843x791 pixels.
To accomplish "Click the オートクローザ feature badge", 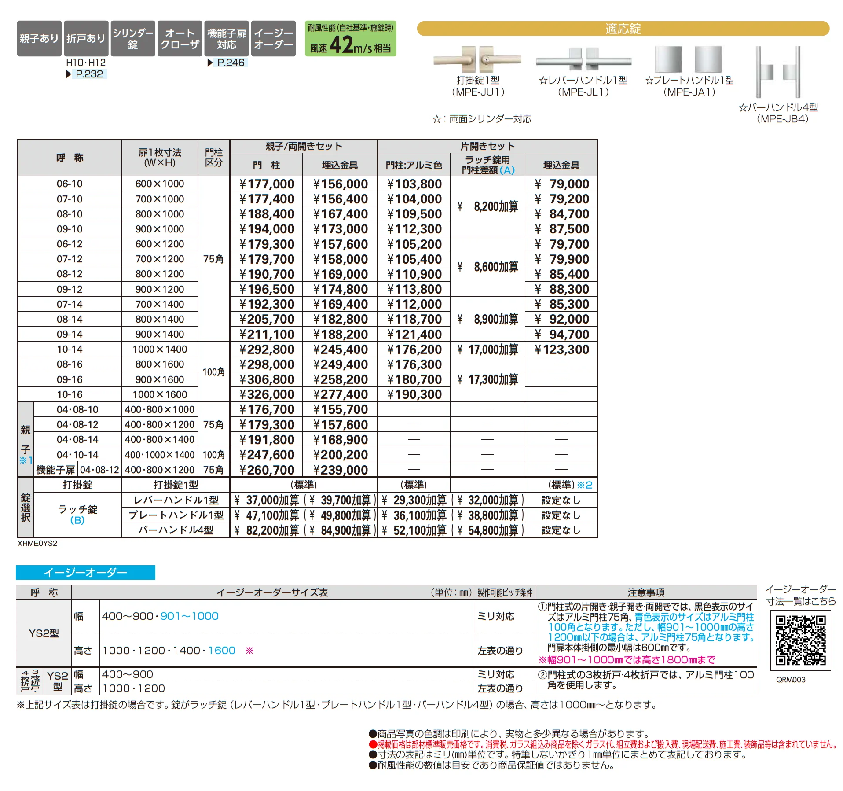I will (180, 38).
